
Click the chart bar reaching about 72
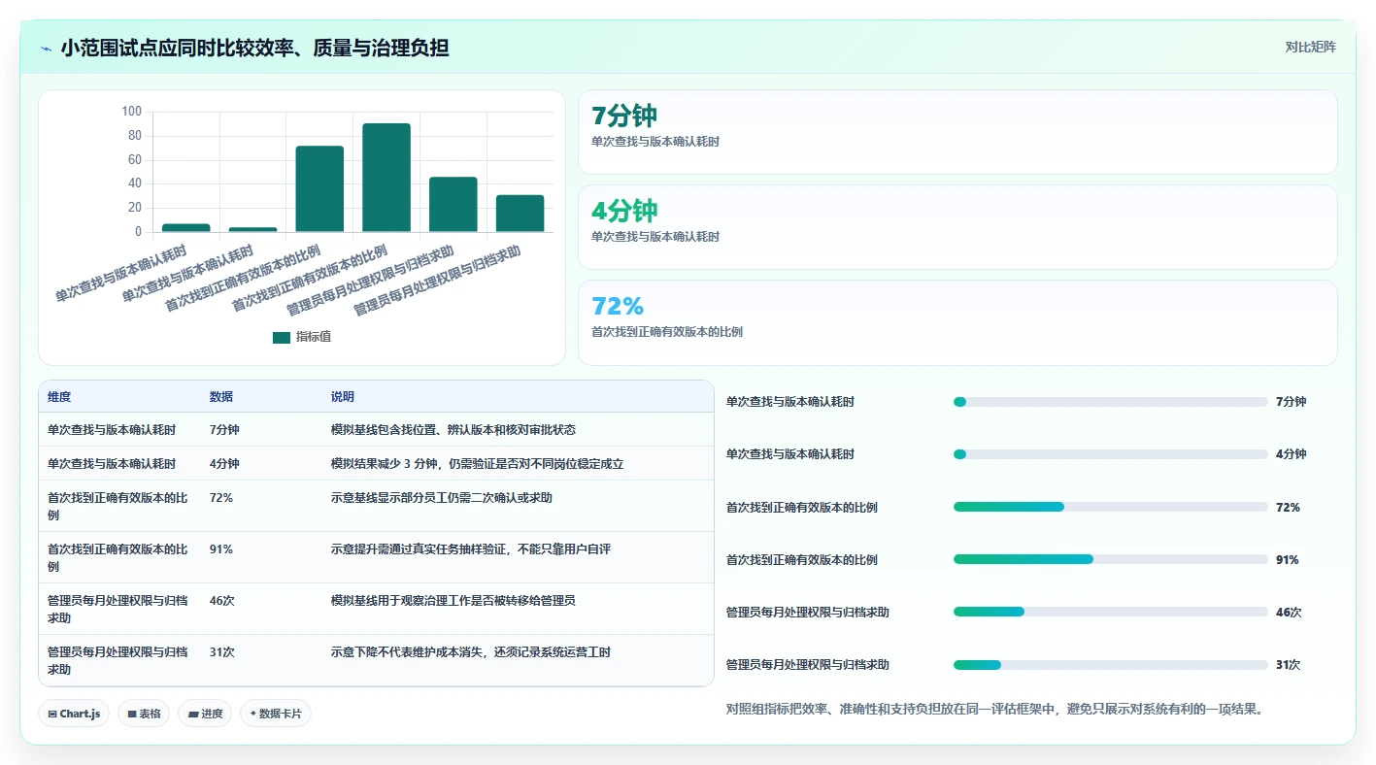[319, 189]
